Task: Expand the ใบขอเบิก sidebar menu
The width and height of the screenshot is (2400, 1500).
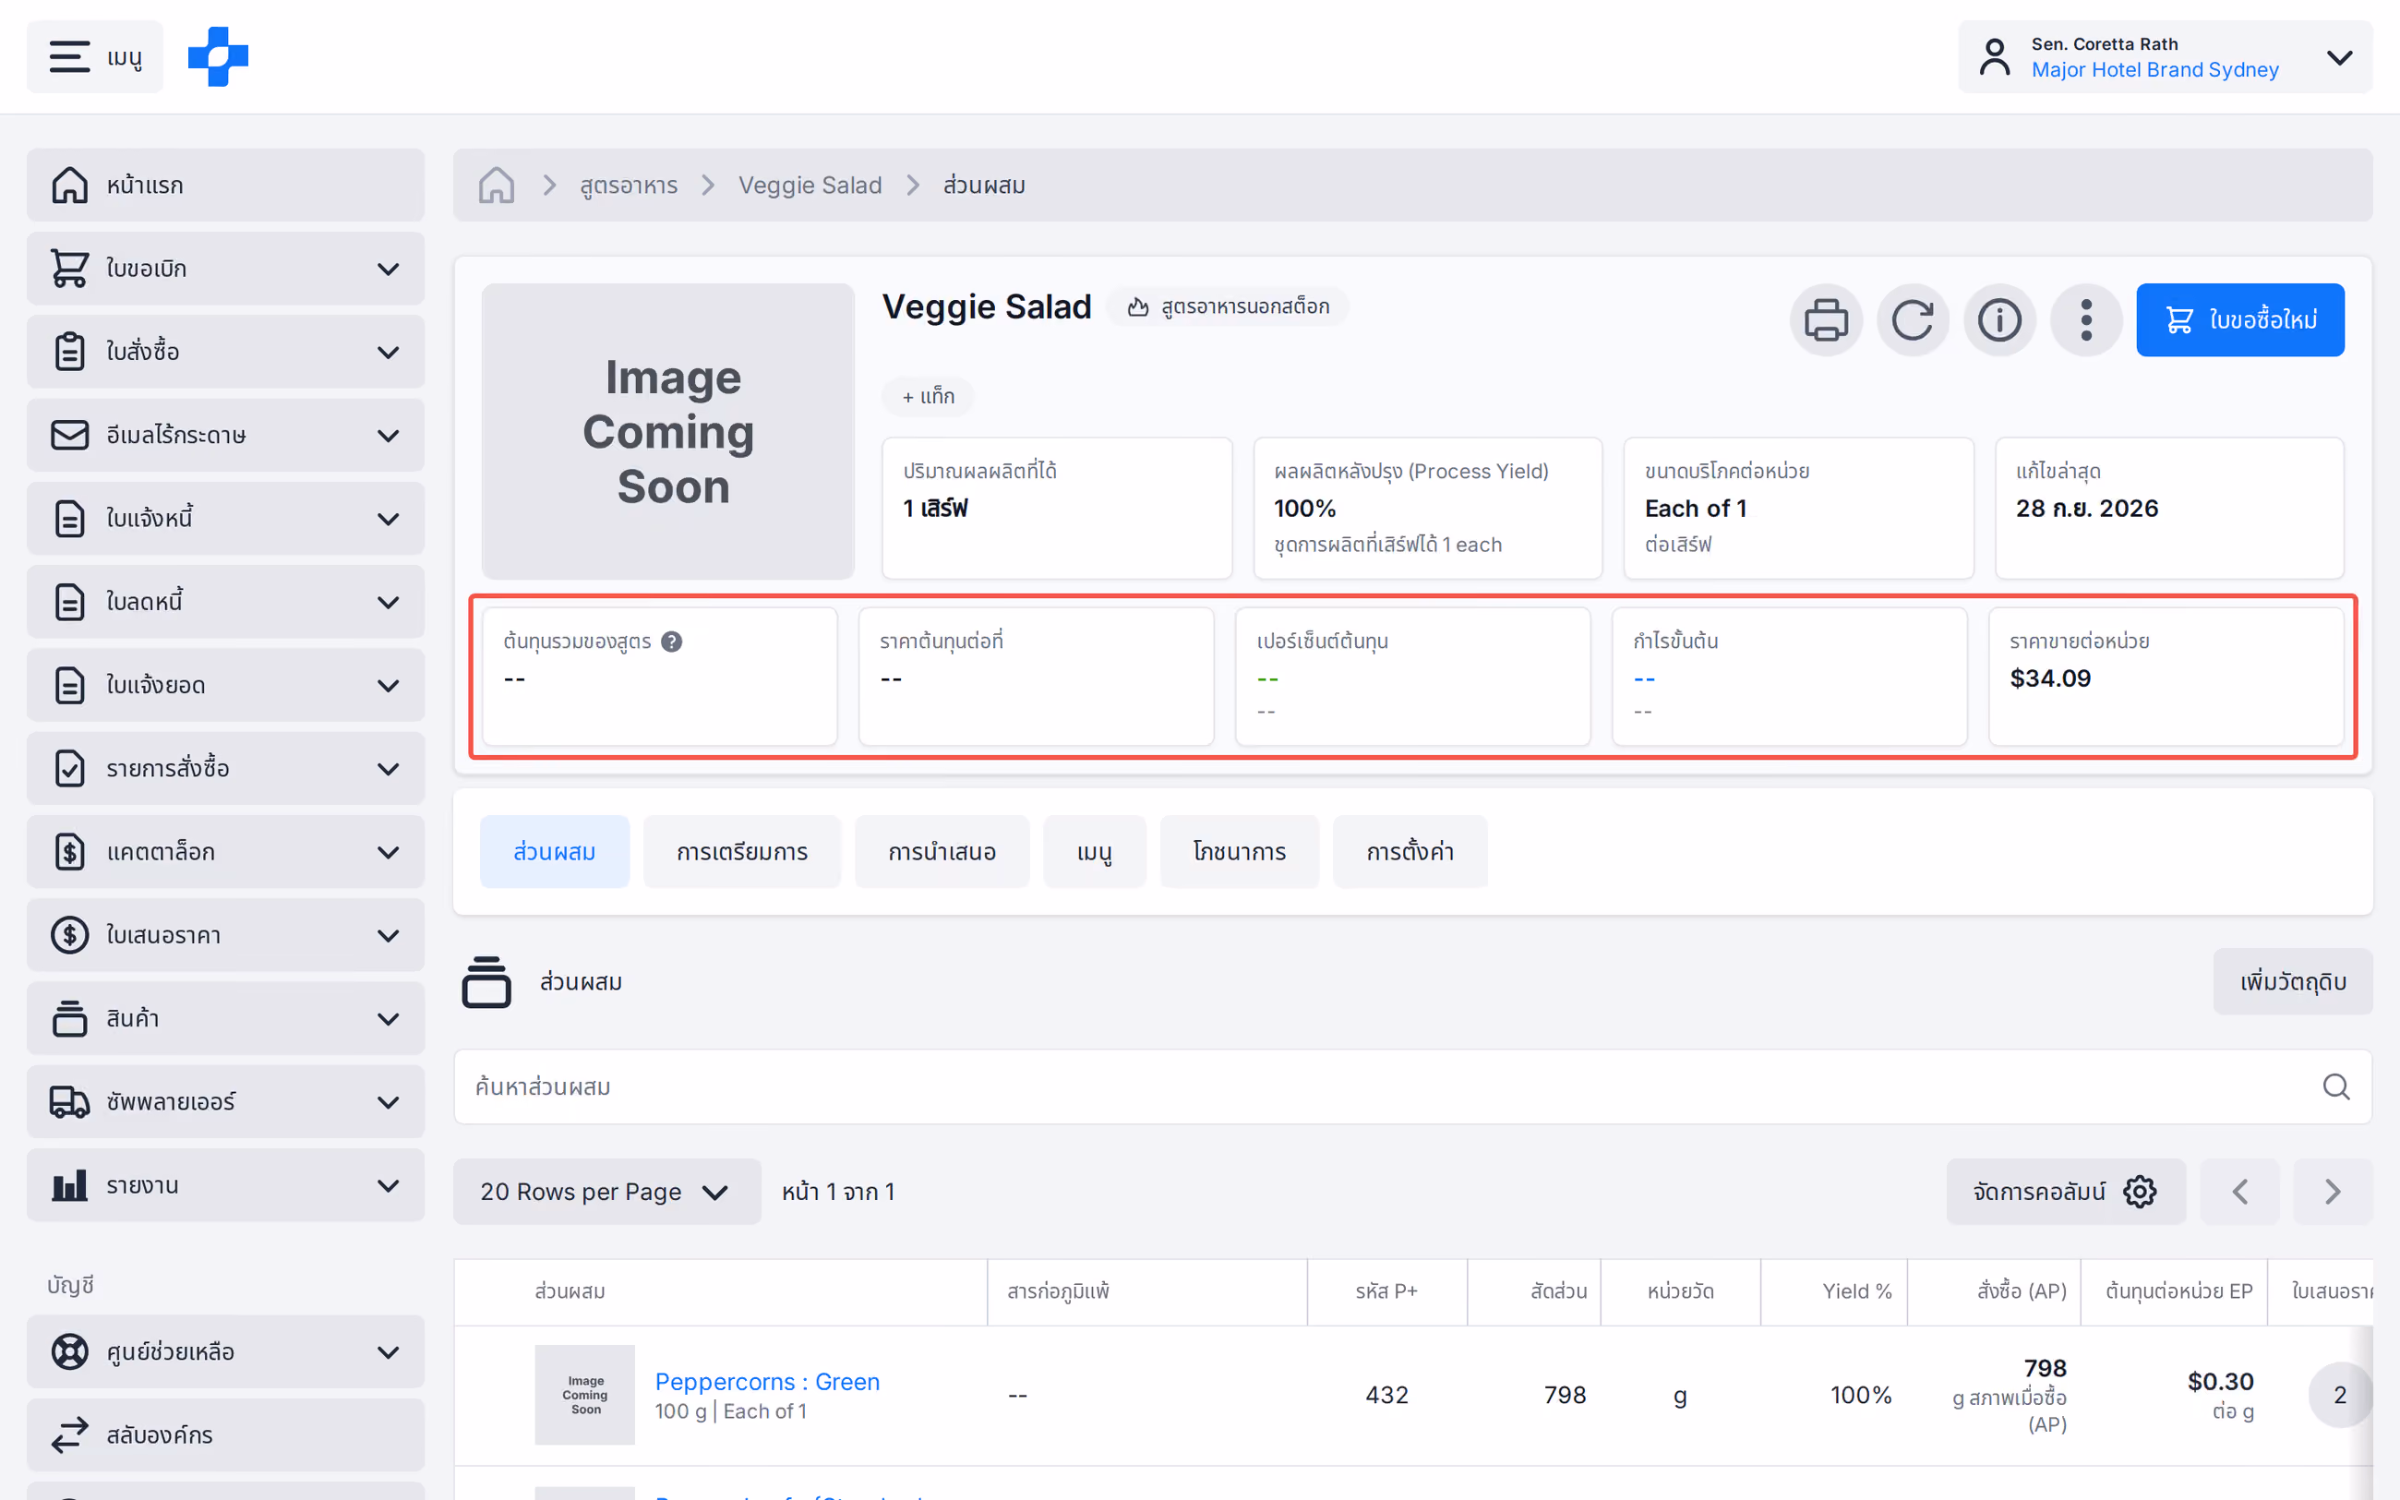Action: pos(226,269)
